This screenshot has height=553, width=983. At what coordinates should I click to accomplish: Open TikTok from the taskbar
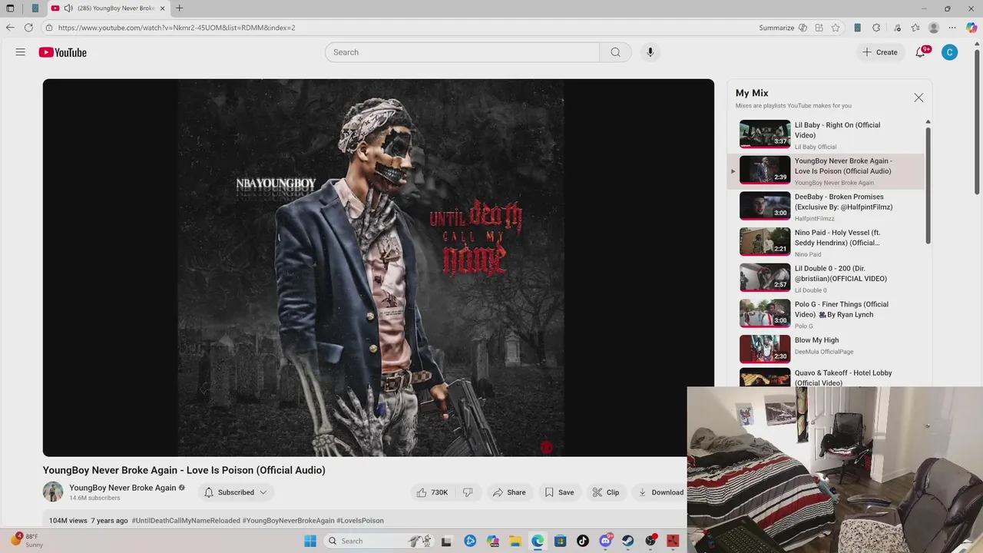click(x=583, y=541)
